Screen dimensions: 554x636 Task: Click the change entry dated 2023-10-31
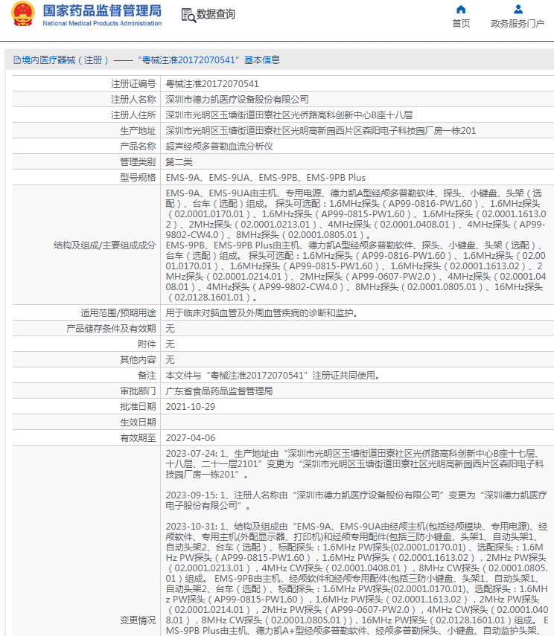tap(357, 579)
